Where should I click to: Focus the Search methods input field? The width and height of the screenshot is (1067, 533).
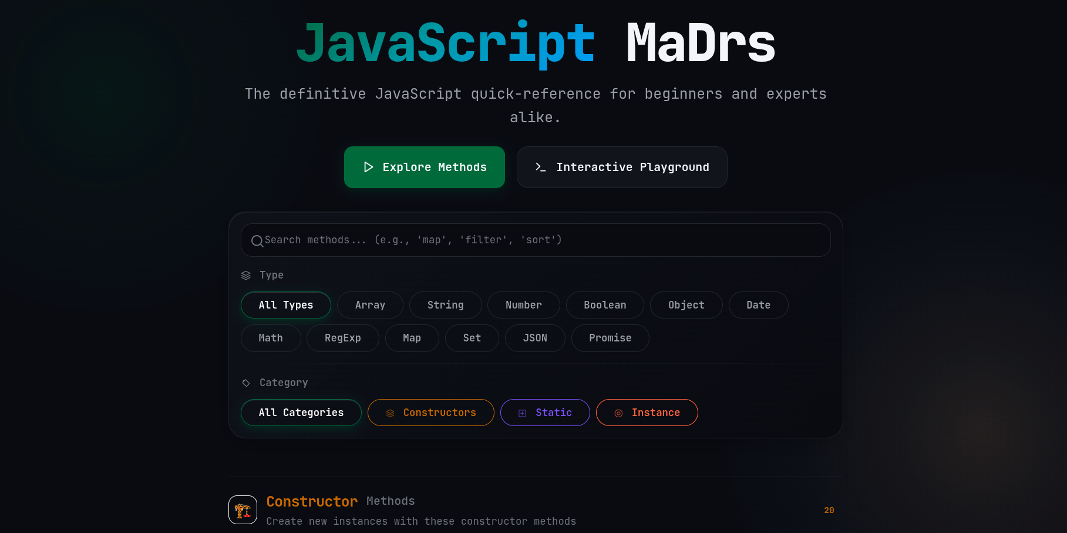(x=536, y=240)
